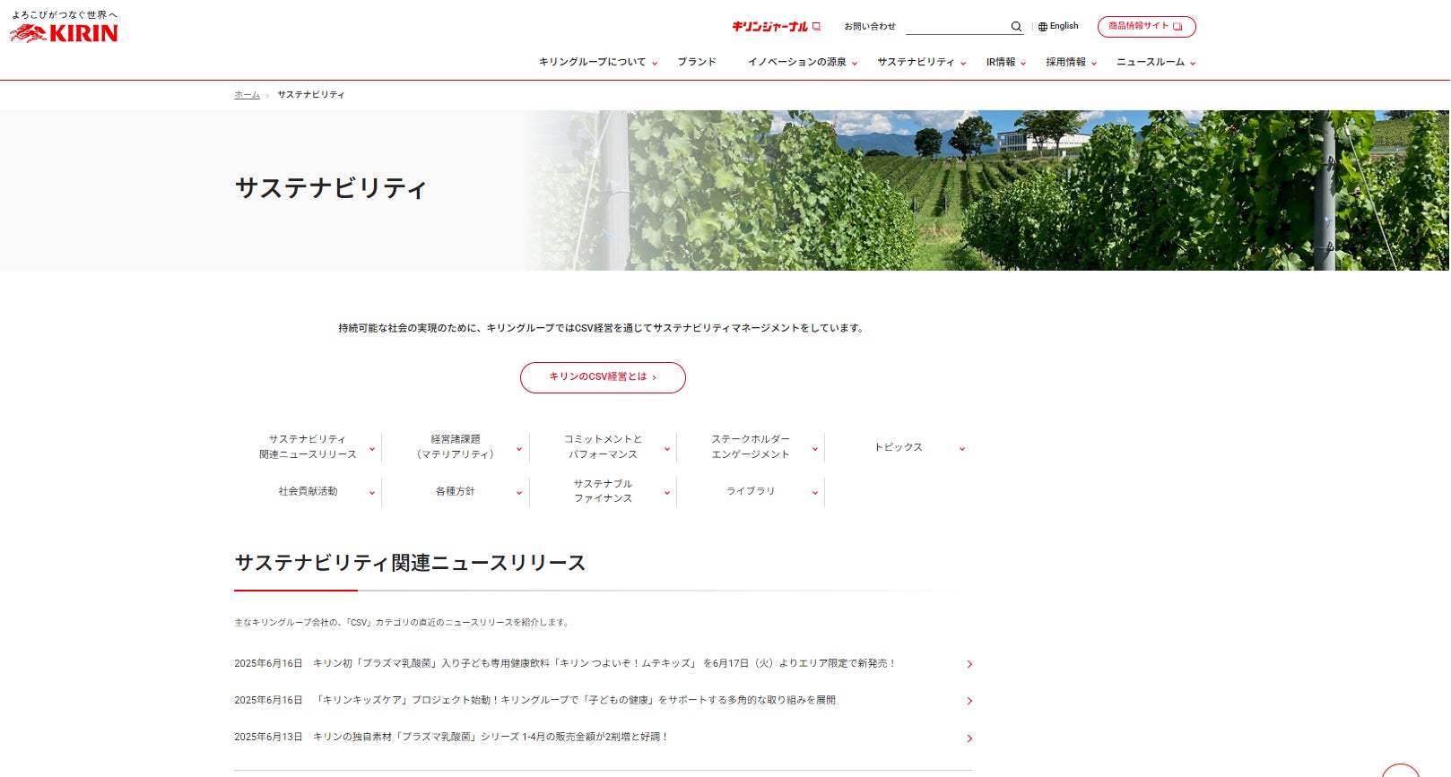Jump to ライブラリ section

751,492
